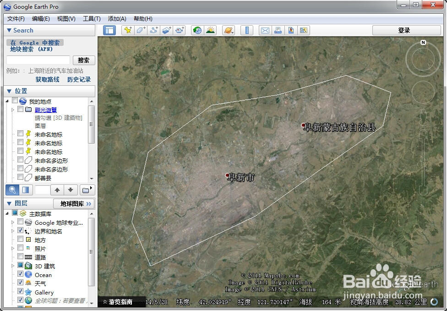The height and width of the screenshot is (311, 447).
Task: Record a tour with the camera icon
Action: tap(180, 30)
